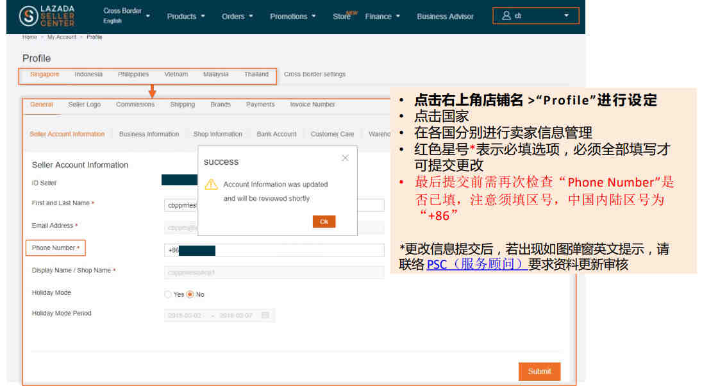Go to Home in the breadcrumb

pyautogui.click(x=29, y=37)
